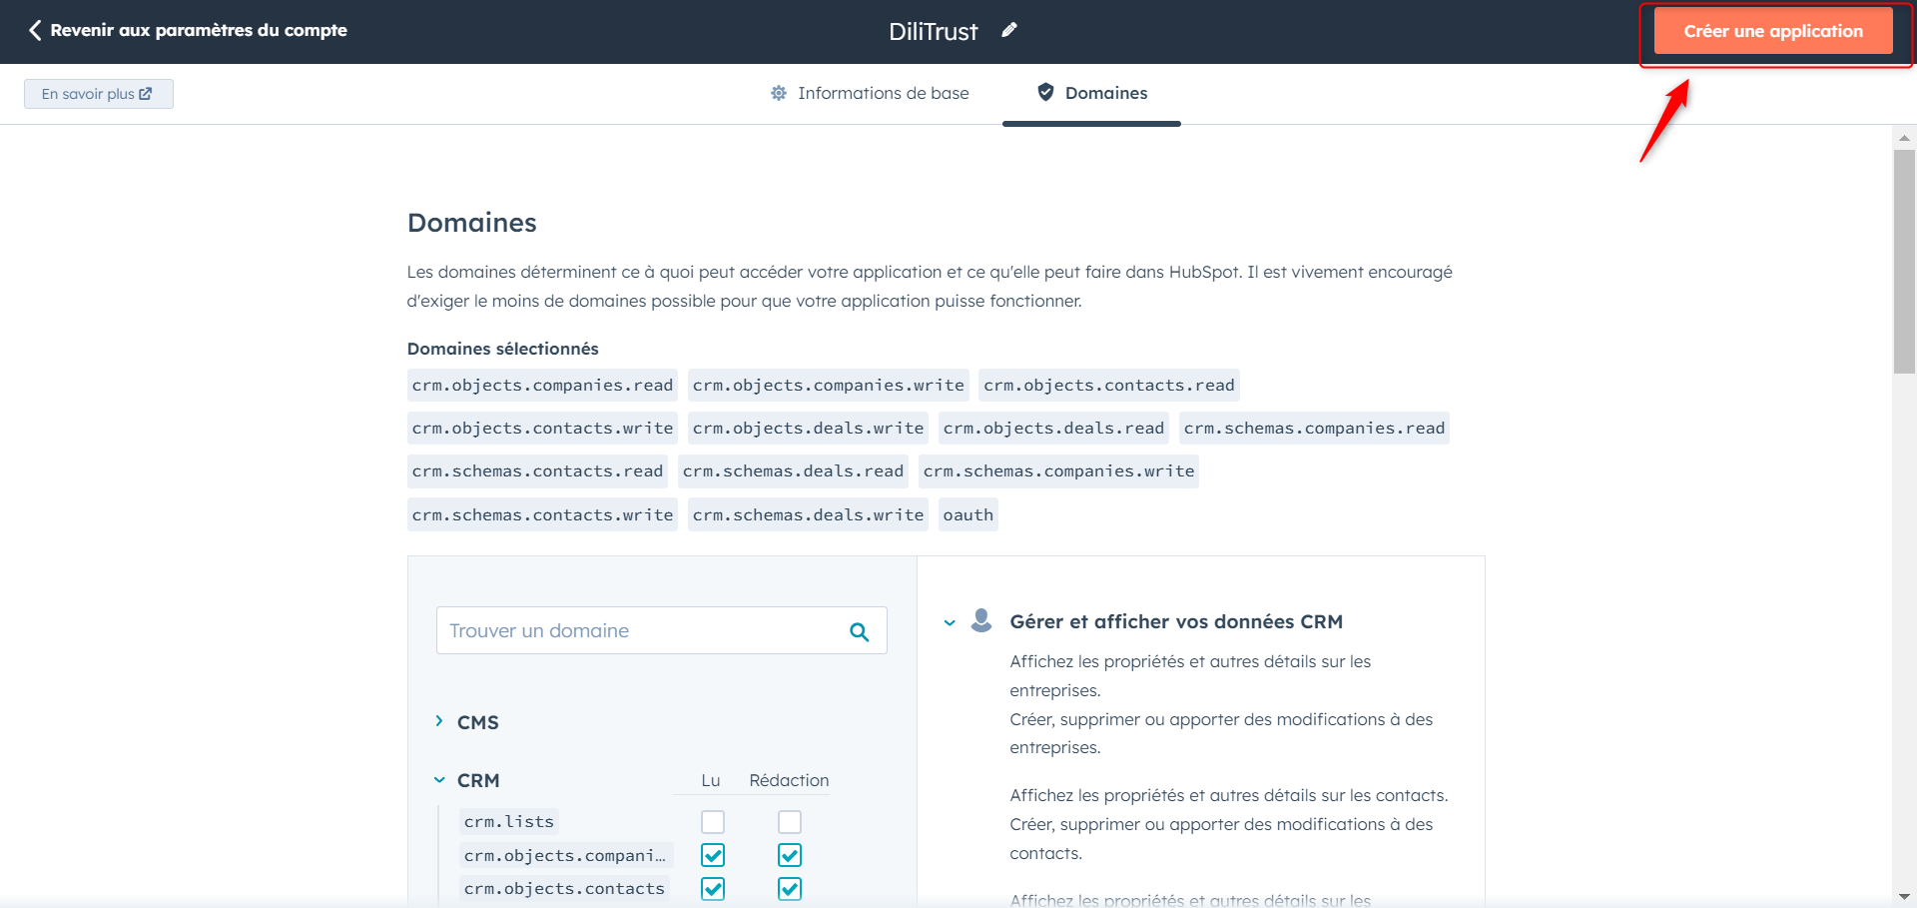Click the crm.schemas.companies.write tag
This screenshot has width=1917, height=908.
(x=1058, y=470)
